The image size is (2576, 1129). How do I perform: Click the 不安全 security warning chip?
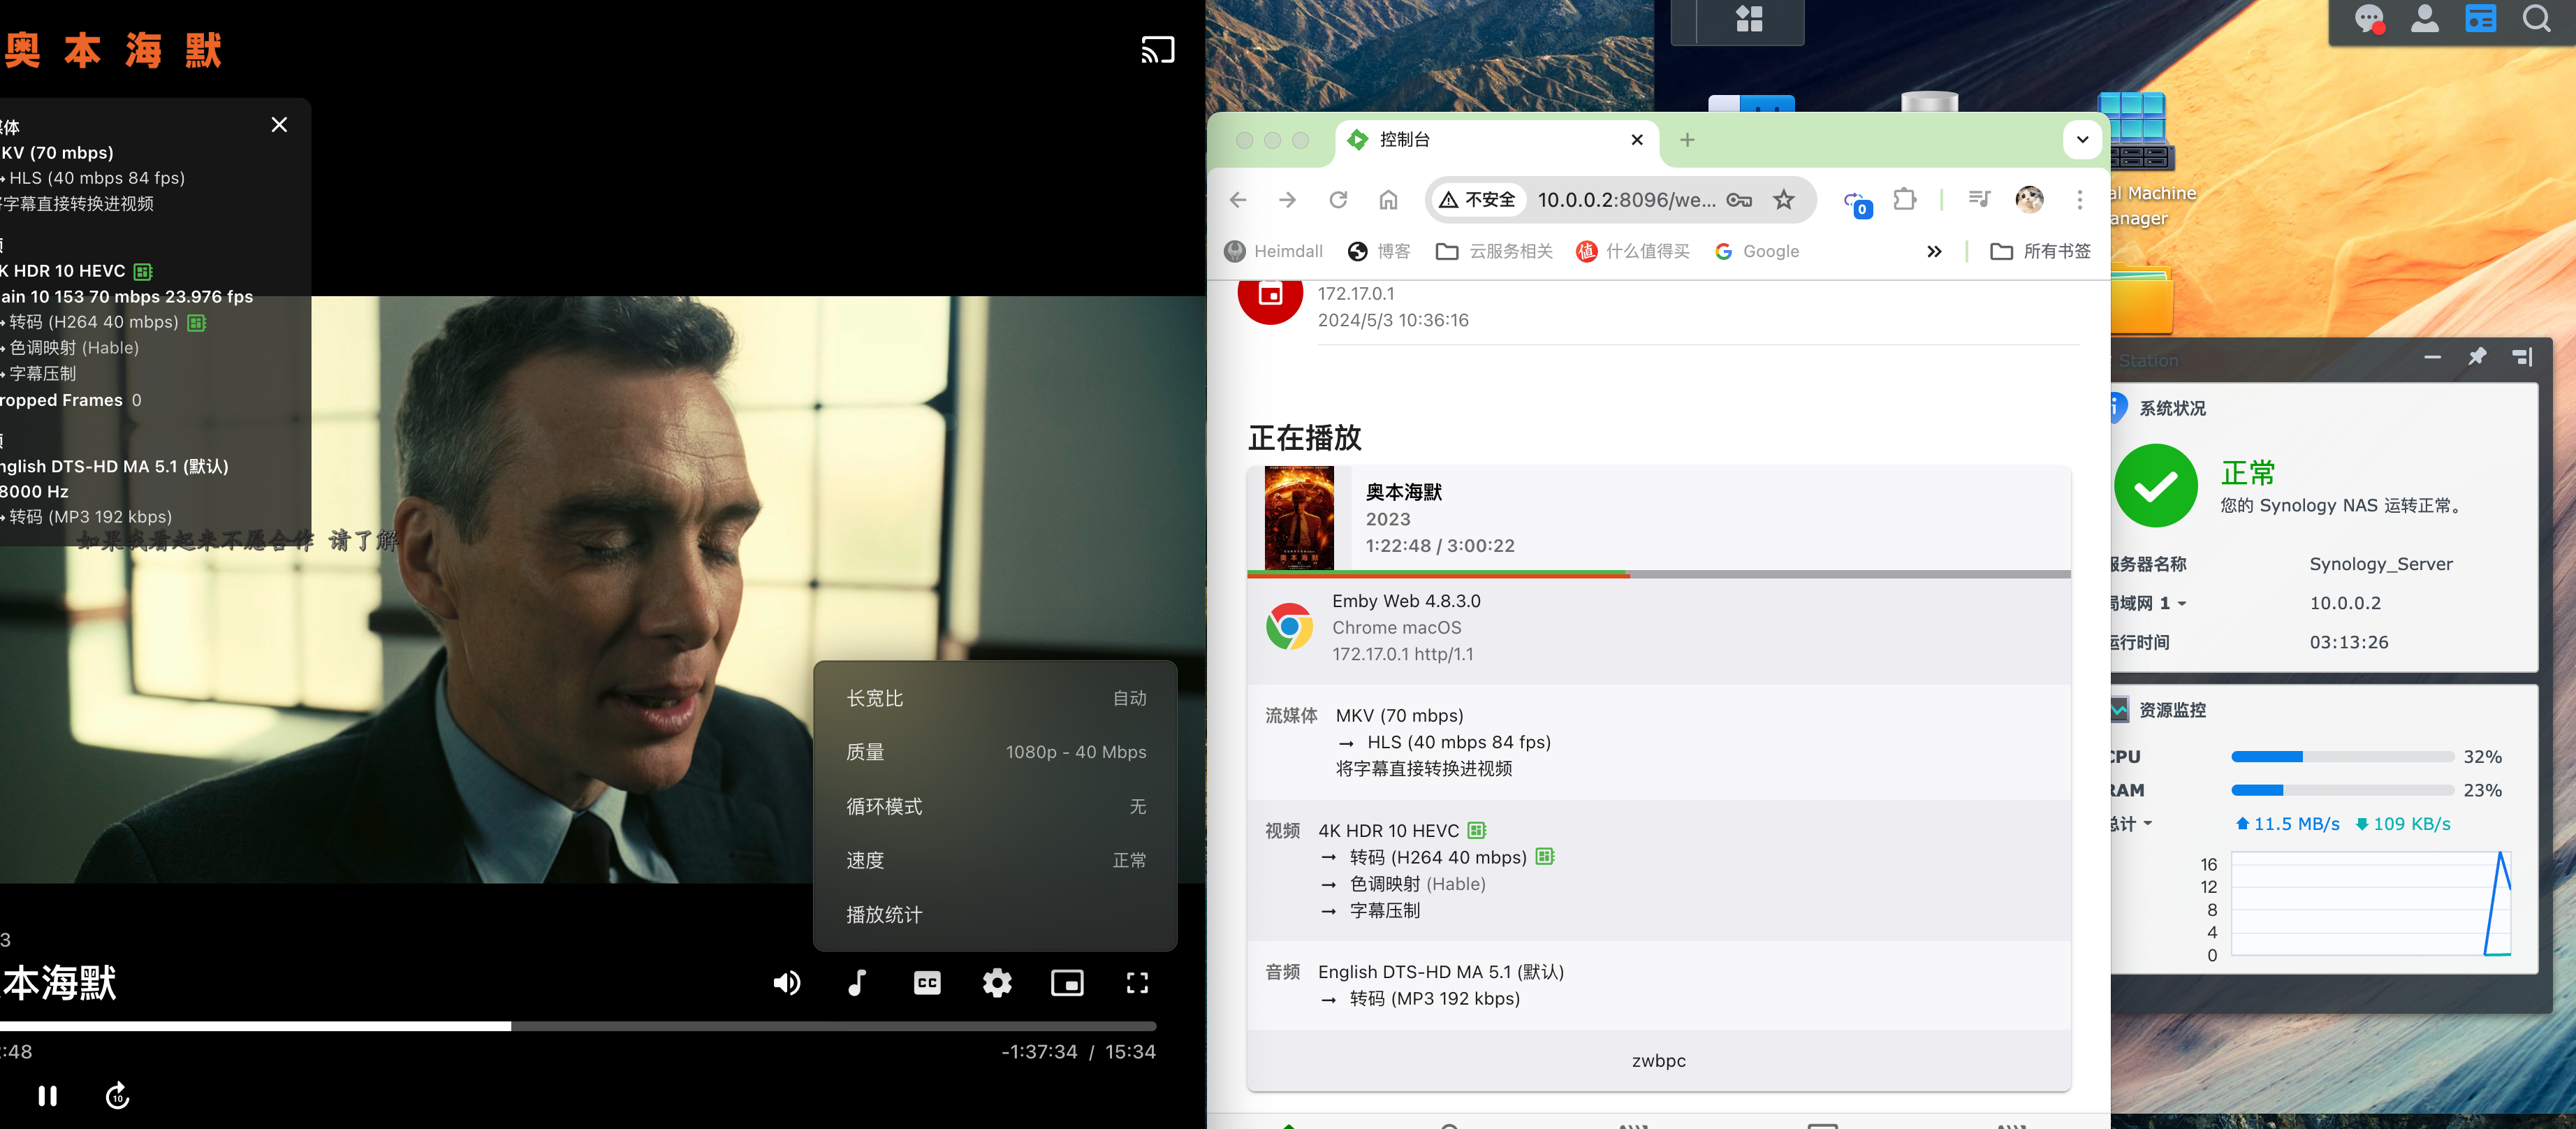point(1477,200)
